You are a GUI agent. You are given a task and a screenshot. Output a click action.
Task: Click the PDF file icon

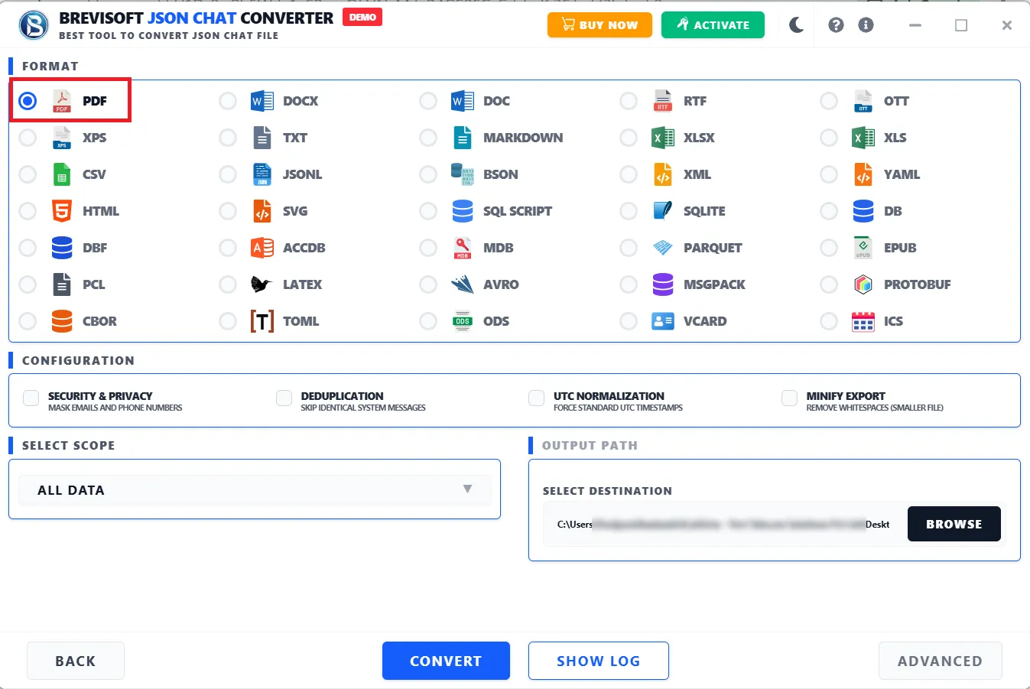click(62, 101)
